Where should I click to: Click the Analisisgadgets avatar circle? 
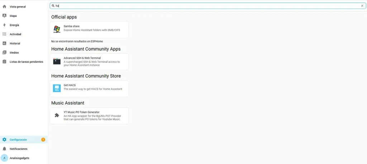[x=4, y=158]
